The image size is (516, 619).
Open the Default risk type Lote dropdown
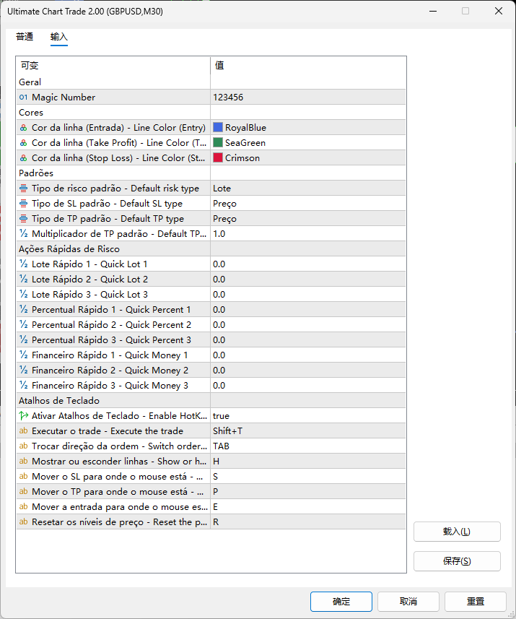(x=307, y=189)
